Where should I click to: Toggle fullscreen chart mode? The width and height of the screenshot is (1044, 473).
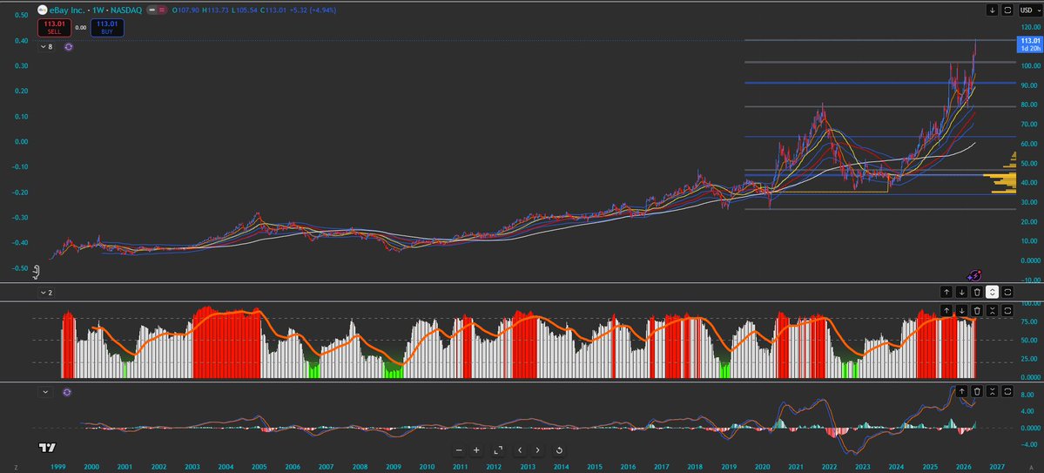tap(498, 450)
